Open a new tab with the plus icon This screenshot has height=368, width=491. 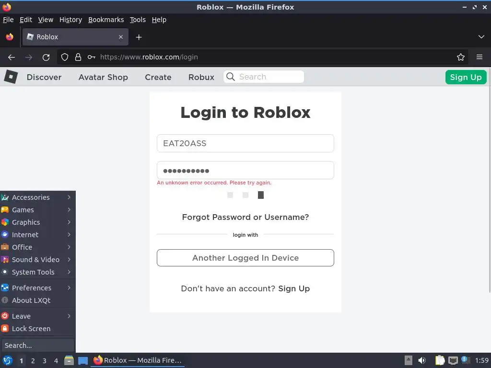click(x=139, y=37)
